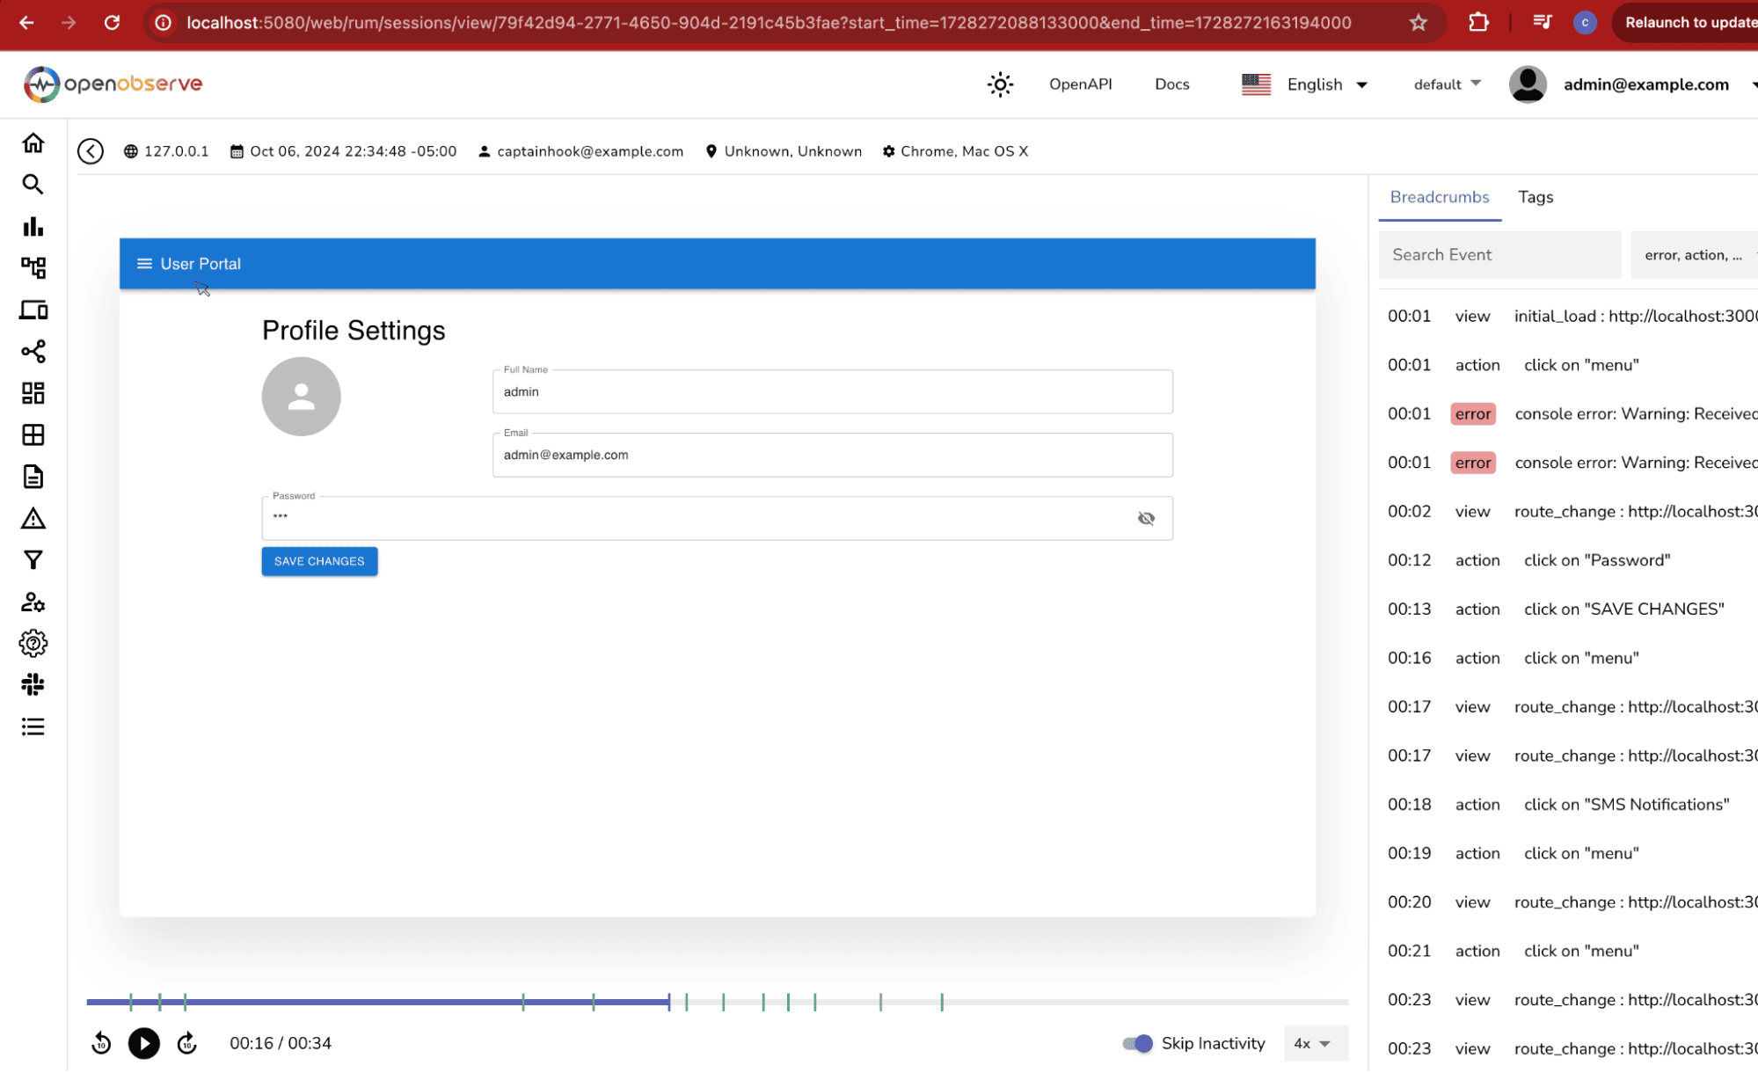The image size is (1758, 1073).
Task: Click the Slack icon in the sidebar
Action: coord(33,684)
